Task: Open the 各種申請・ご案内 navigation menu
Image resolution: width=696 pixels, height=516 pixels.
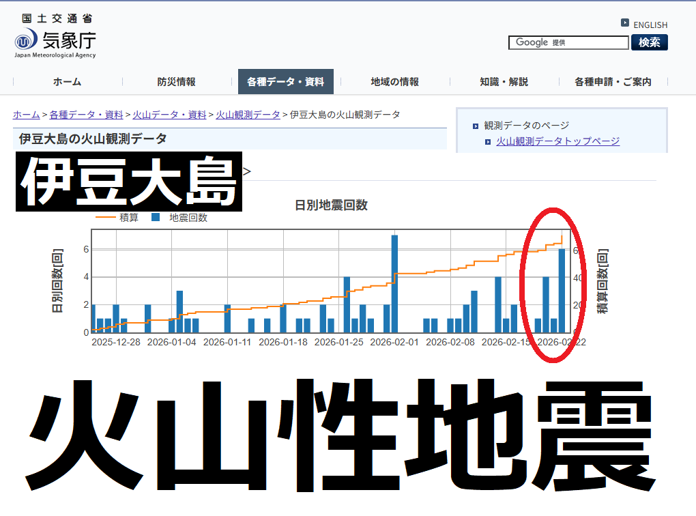Action: pos(613,82)
